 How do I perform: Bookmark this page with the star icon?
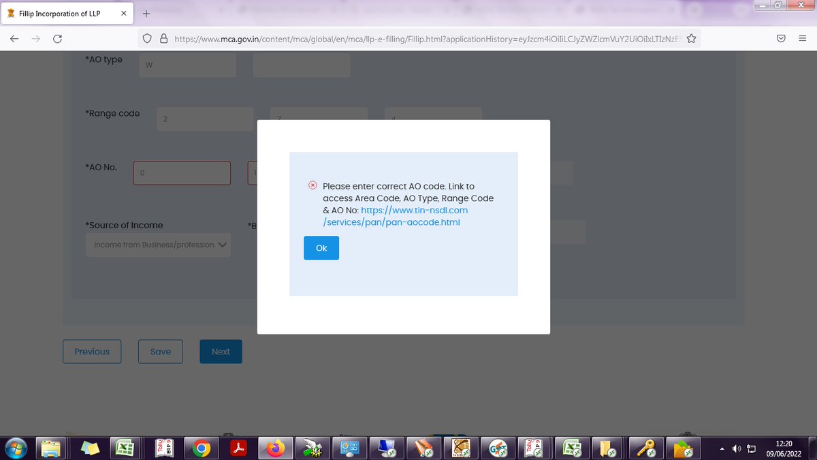point(691,39)
